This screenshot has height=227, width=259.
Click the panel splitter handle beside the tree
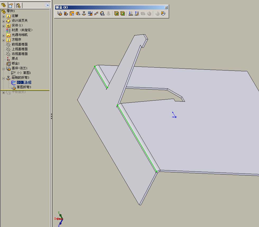[x=51, y=116]
